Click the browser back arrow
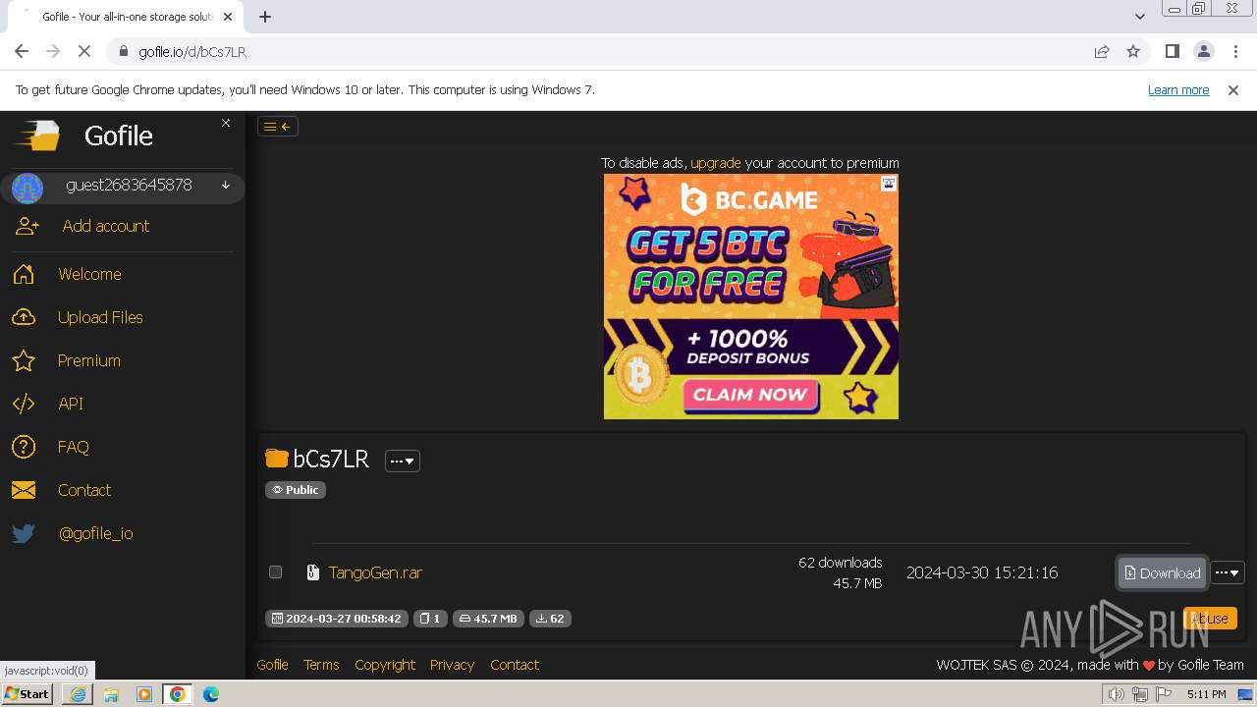Image resolution: width=1257 pixels, height=707 pixels. click(x=22, y=51)
